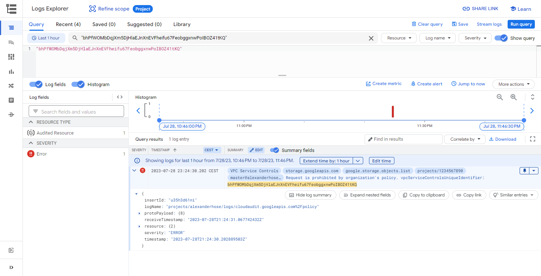
Task: Click Clear query
Action: pos(427,24)
